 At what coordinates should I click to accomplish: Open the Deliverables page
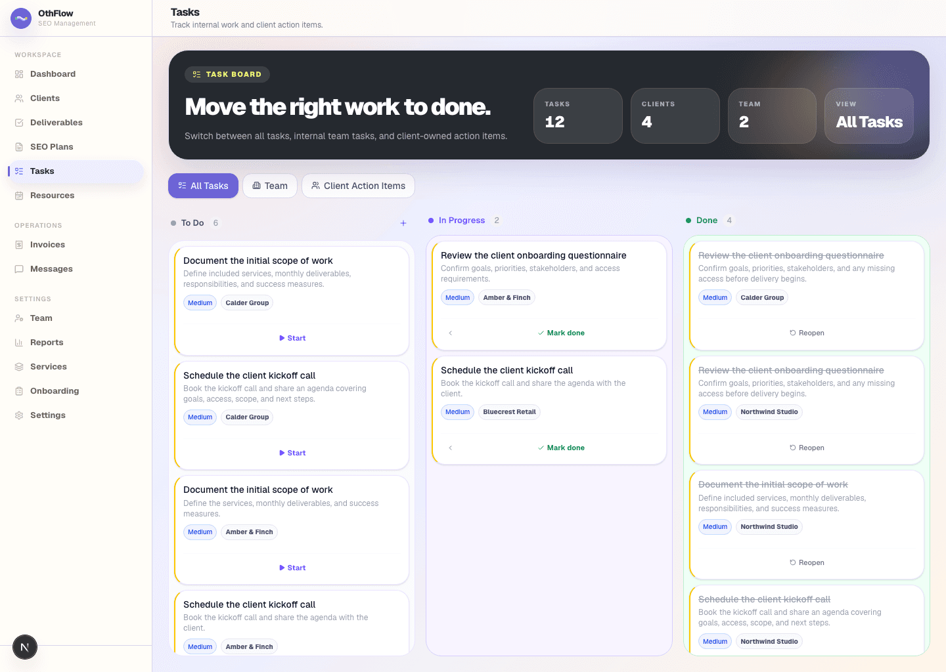coord(76,123)
